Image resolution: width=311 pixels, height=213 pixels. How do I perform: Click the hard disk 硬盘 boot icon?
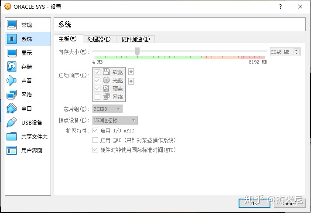point(106,88)
